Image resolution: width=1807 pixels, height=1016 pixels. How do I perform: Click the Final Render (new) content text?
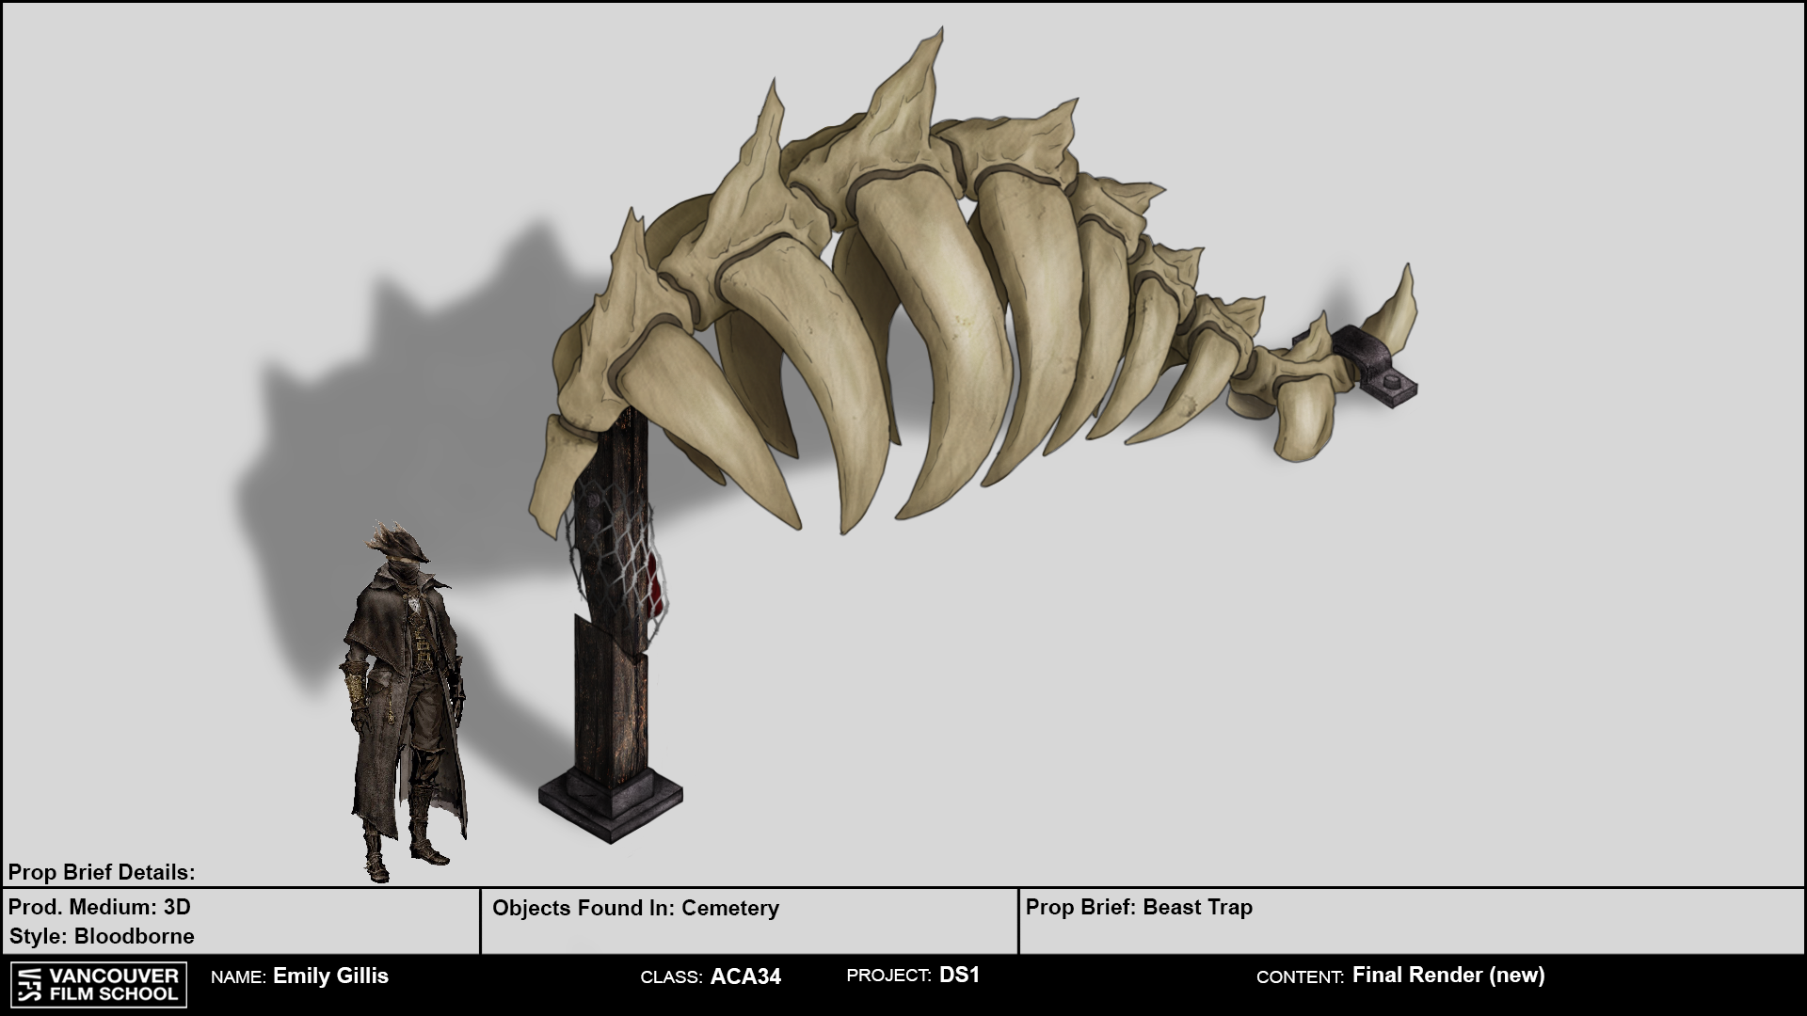click(x=1447, y=975)
